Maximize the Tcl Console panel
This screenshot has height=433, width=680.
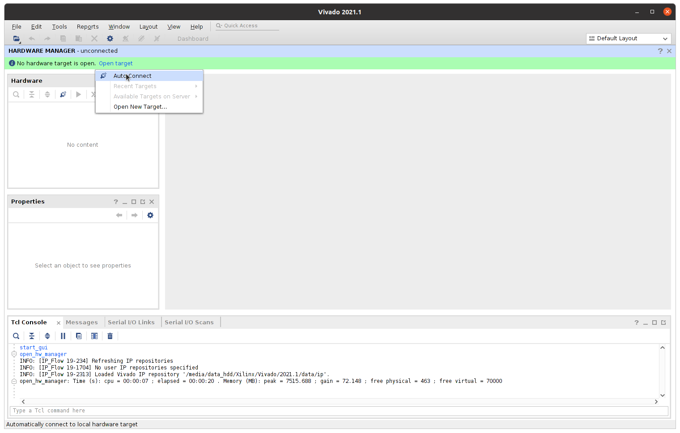[x=654, y=323]
